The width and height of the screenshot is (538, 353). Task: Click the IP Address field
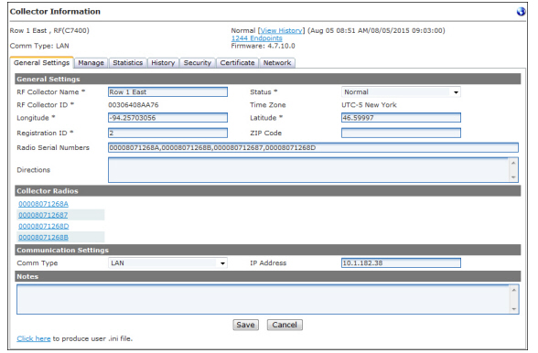(401, 263)
